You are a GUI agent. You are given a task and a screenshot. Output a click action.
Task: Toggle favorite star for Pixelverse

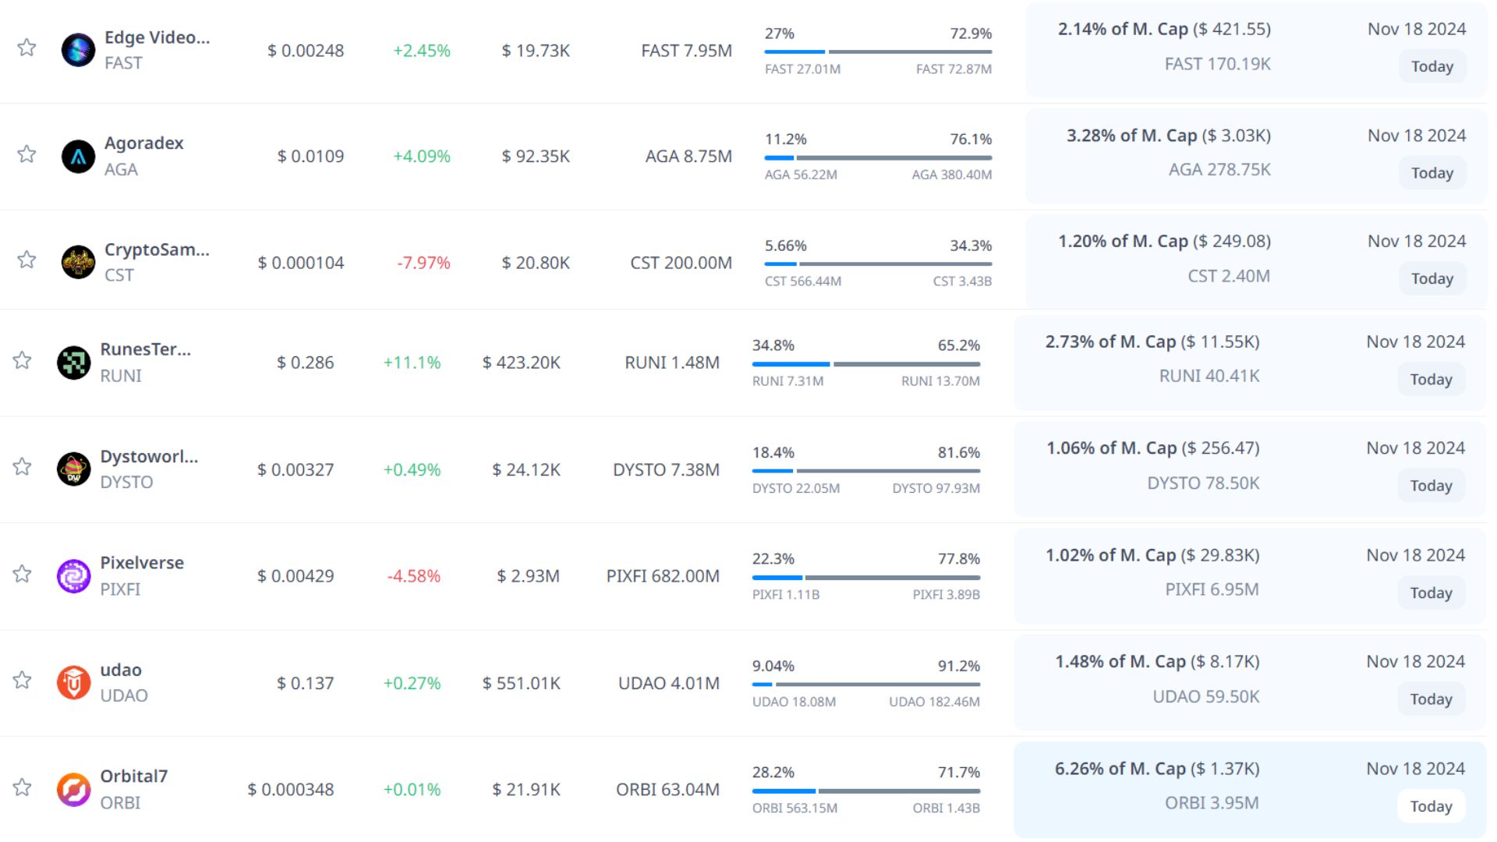pyautogui.click(x=22, y=574)
